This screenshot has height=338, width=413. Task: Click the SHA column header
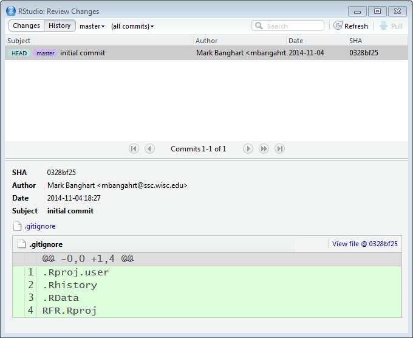pyautogui.click(x=377, y=41)
